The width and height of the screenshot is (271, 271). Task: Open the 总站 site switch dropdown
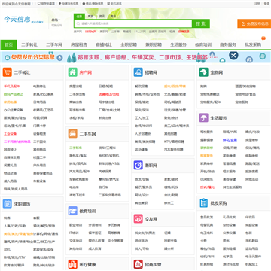[x=56, y=20]
